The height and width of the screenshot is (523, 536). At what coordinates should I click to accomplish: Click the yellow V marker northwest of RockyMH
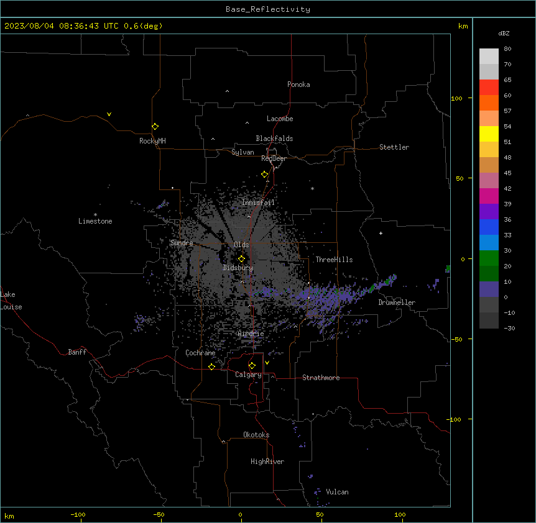click(109, 114)
